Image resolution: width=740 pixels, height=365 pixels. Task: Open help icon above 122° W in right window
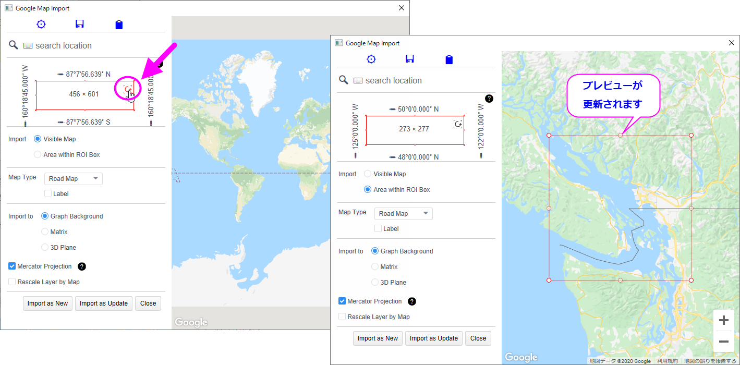pyautogui.click(x=489, y=98)
